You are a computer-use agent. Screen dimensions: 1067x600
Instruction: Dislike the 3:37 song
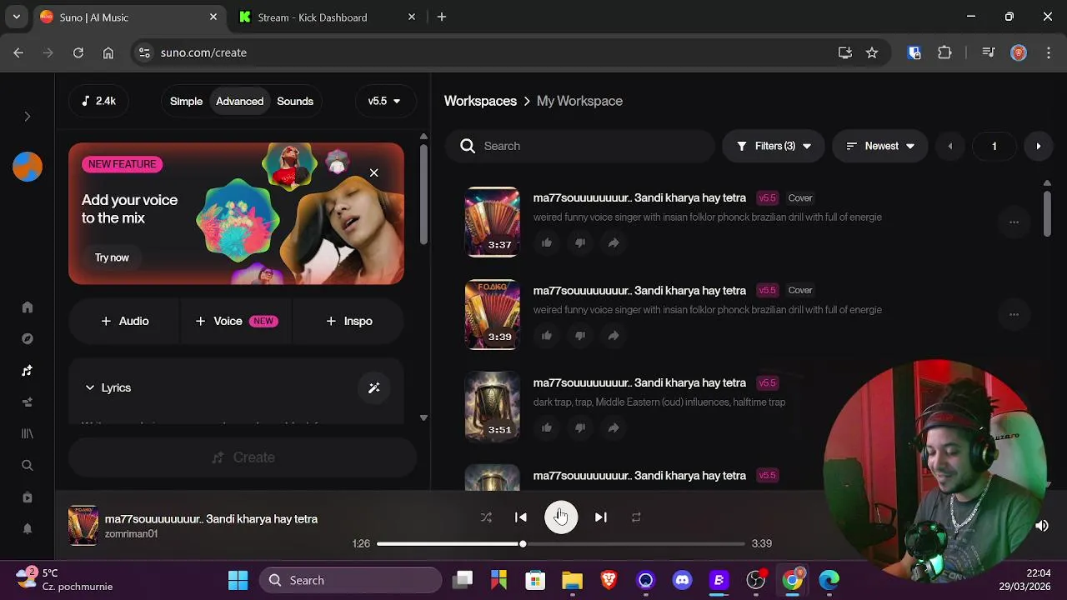point(580,242)
